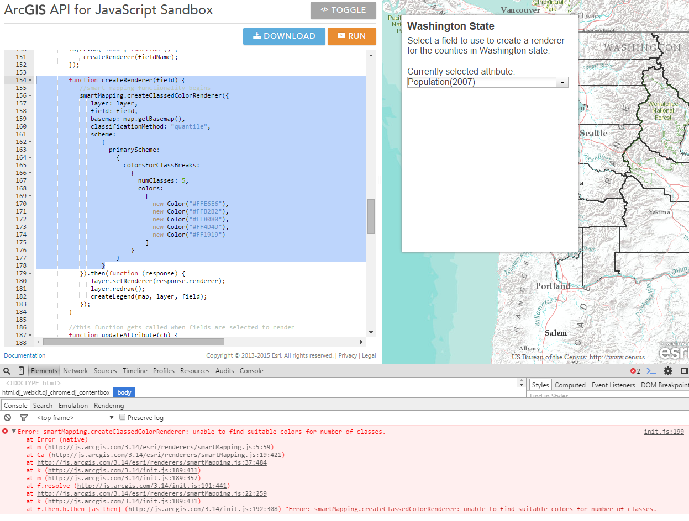Open the smartMapping.js:5:59 stack link

(160, 447)
